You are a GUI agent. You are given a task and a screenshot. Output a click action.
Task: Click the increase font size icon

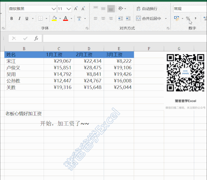[x=76, y=9]
